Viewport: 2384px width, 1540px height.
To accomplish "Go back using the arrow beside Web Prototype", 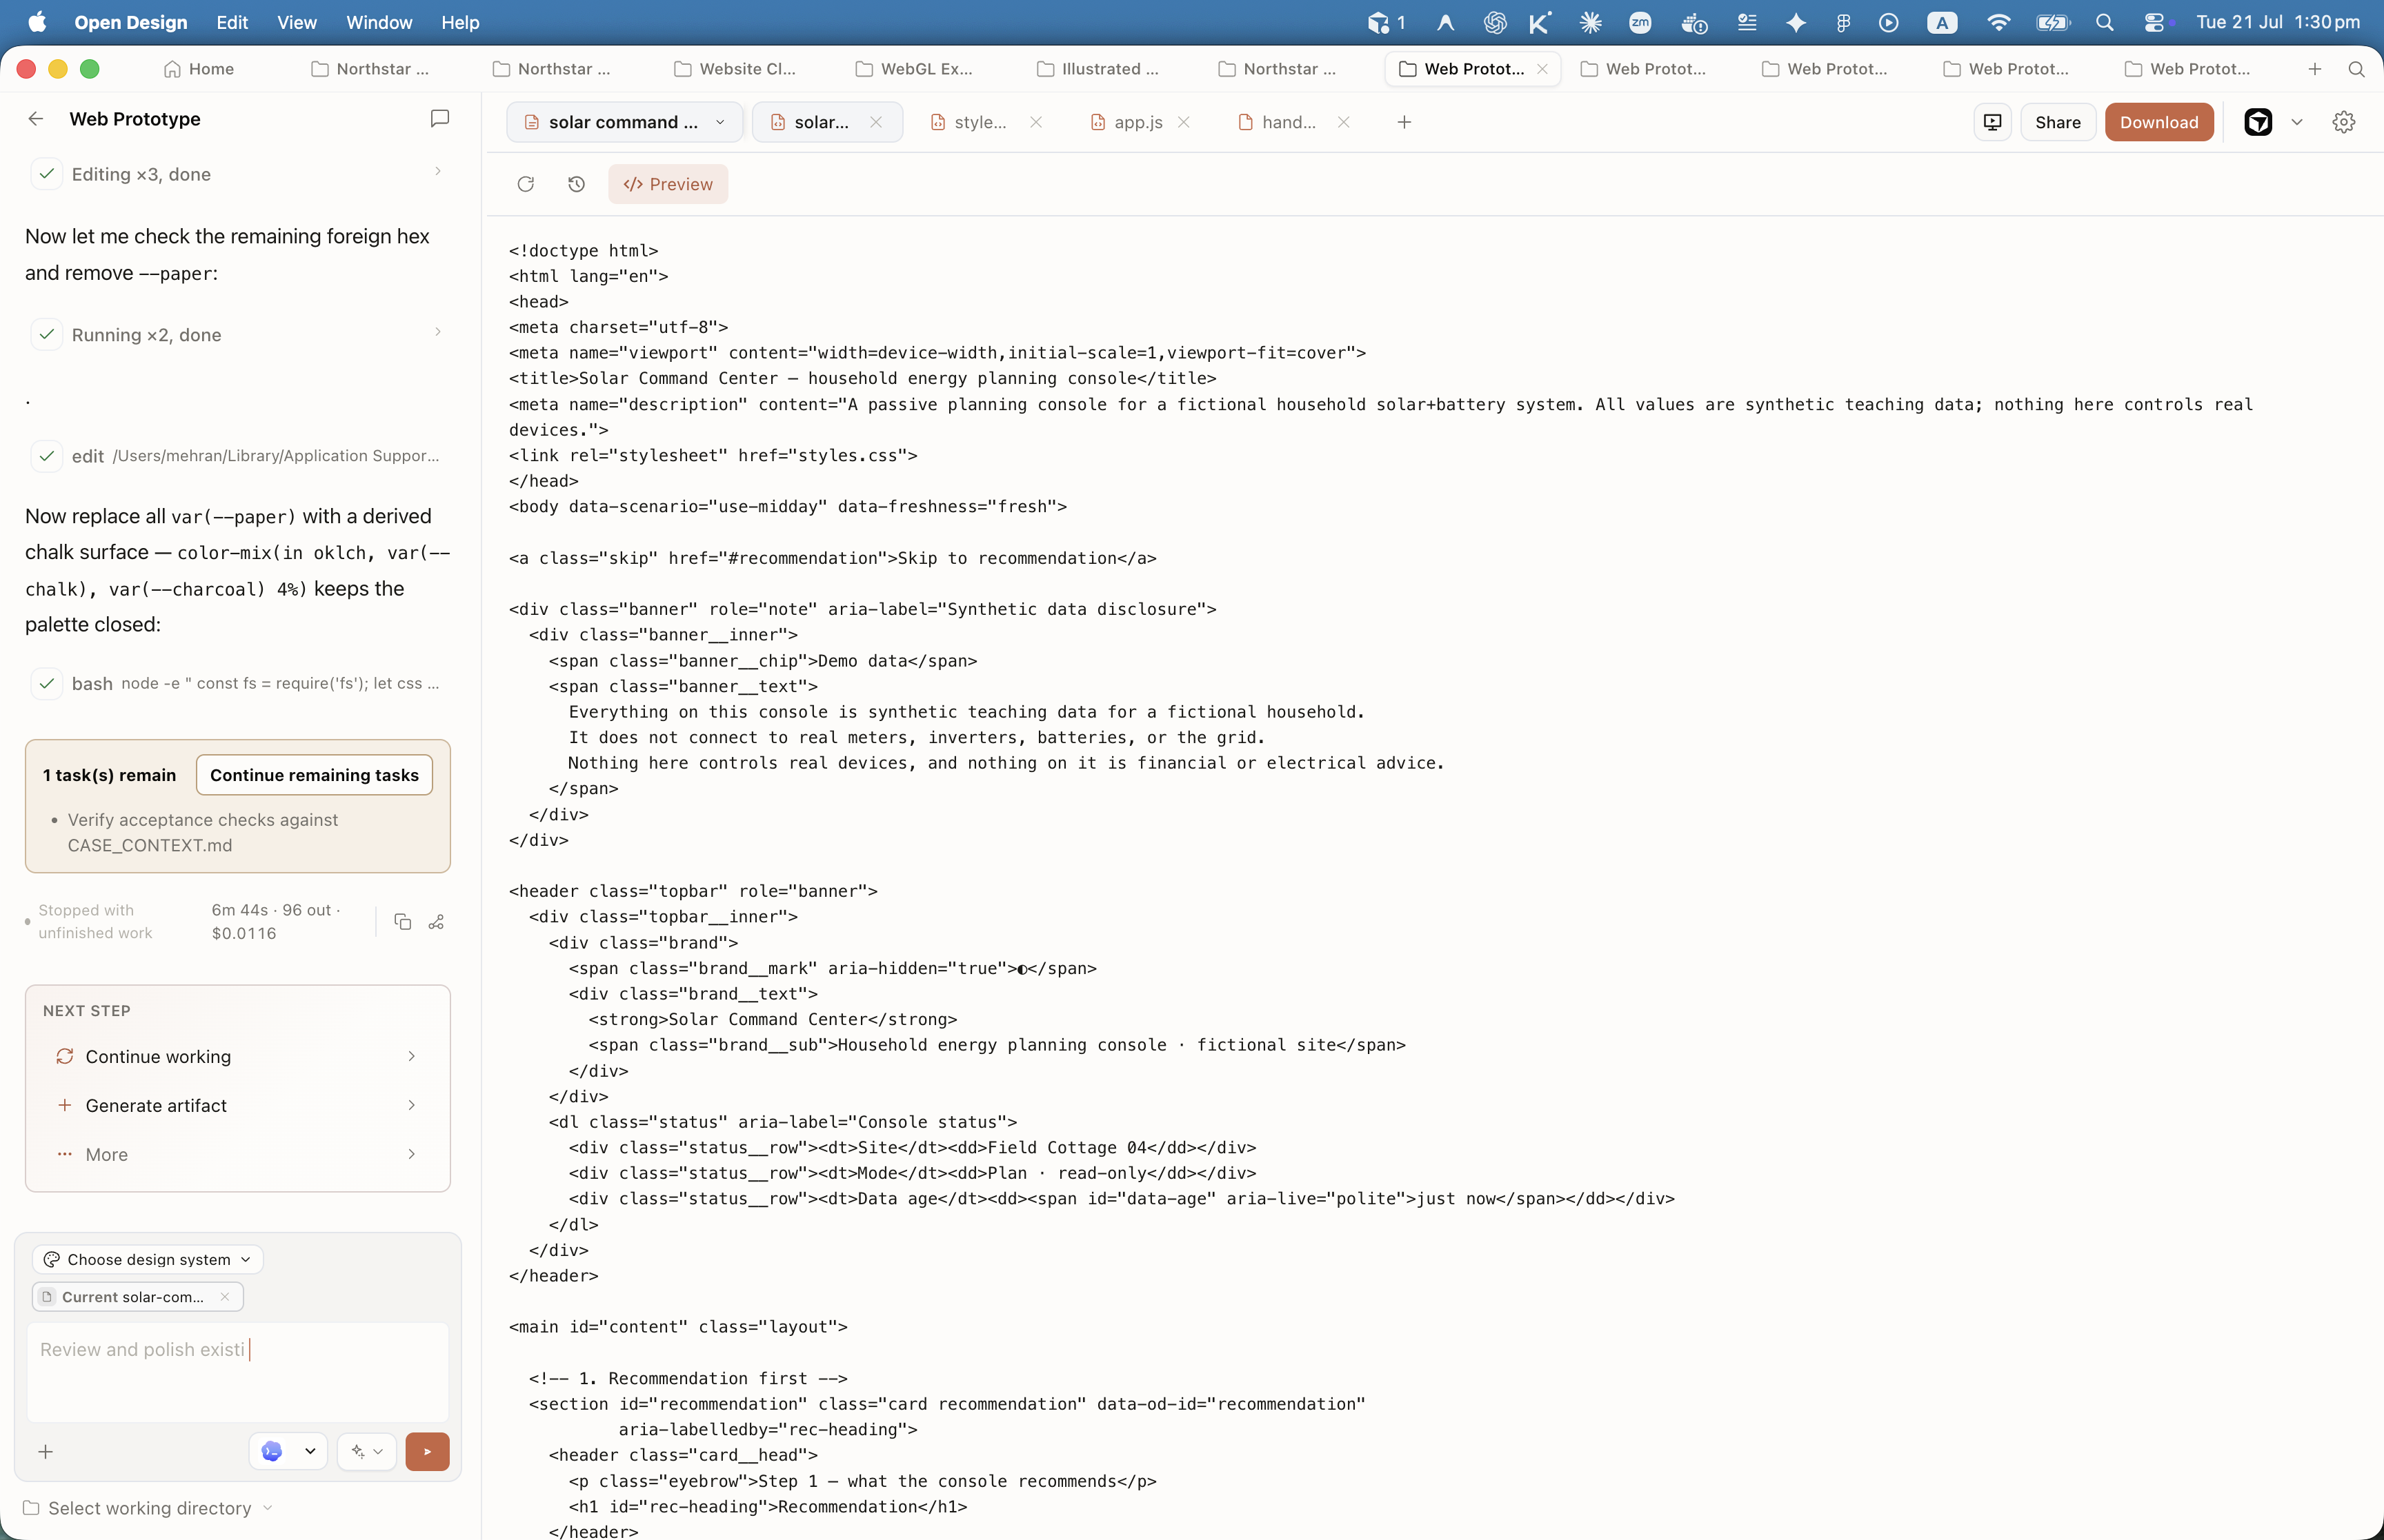I will click(36, 119).
